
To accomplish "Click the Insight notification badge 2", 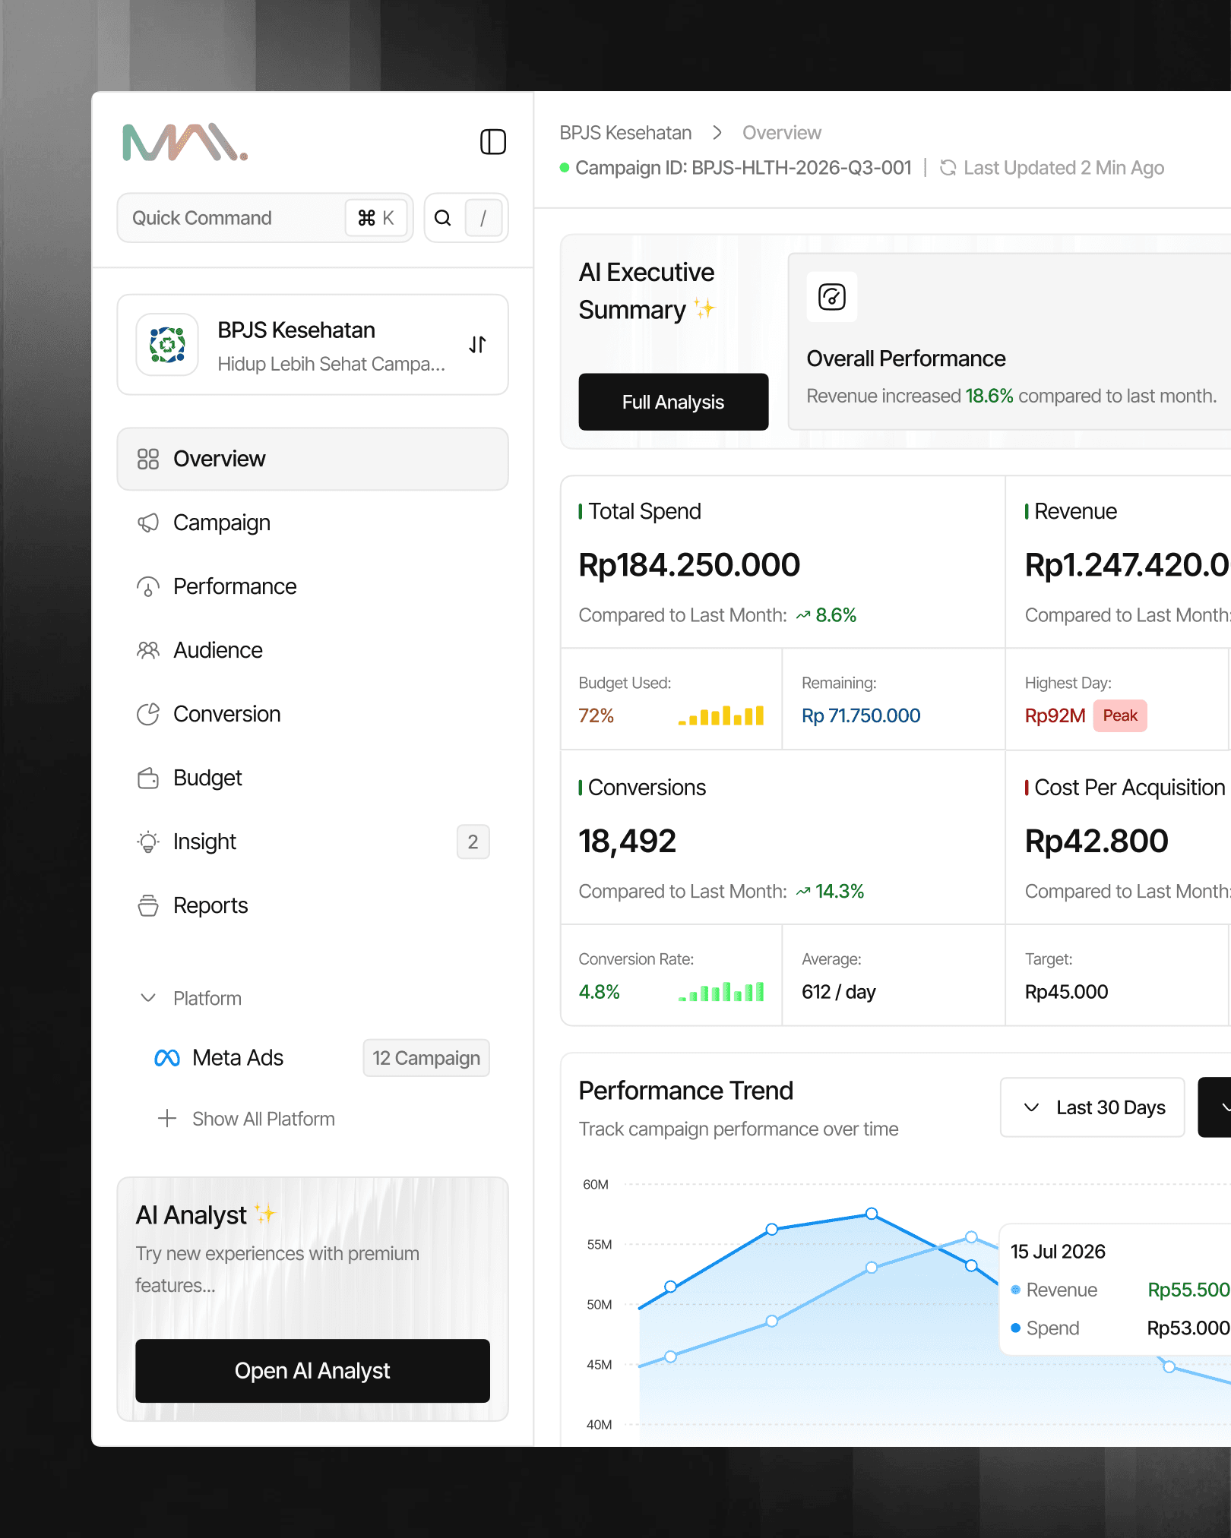I will coord(473,842).
